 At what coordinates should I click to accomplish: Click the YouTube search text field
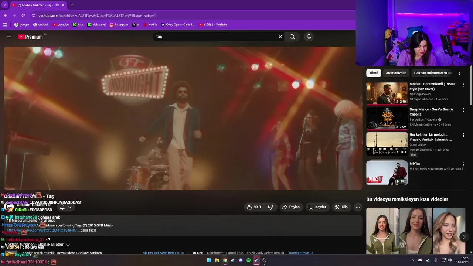[x=216, y=37]
